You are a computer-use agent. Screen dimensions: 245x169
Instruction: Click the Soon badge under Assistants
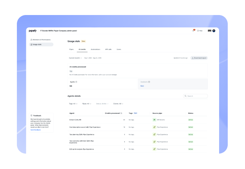[142, 86]
